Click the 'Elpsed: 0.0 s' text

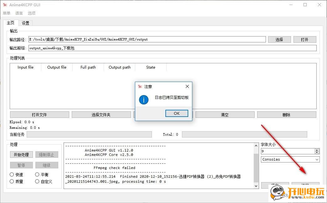[22, 122]
